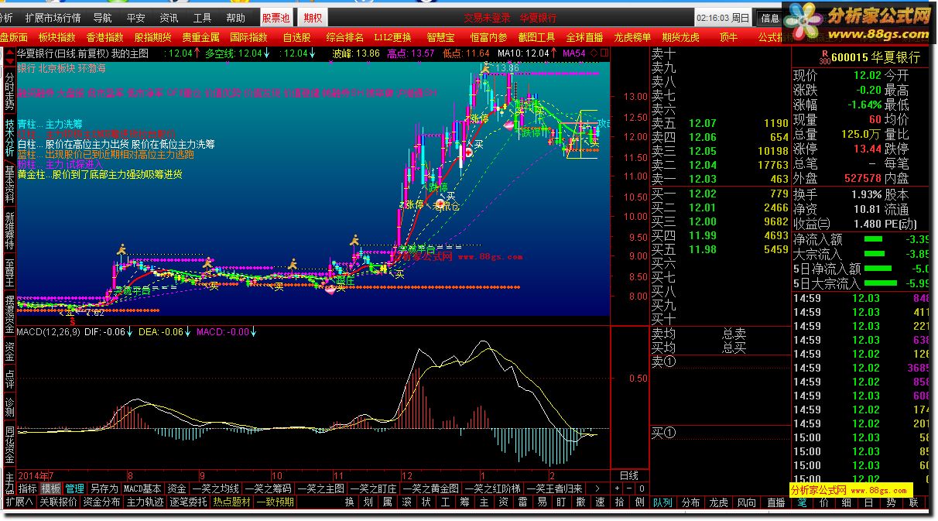Open the 综合排名 toolbar item
Image resolution: width=938 pixels, height=521 pixels.
tap(345, 37)
